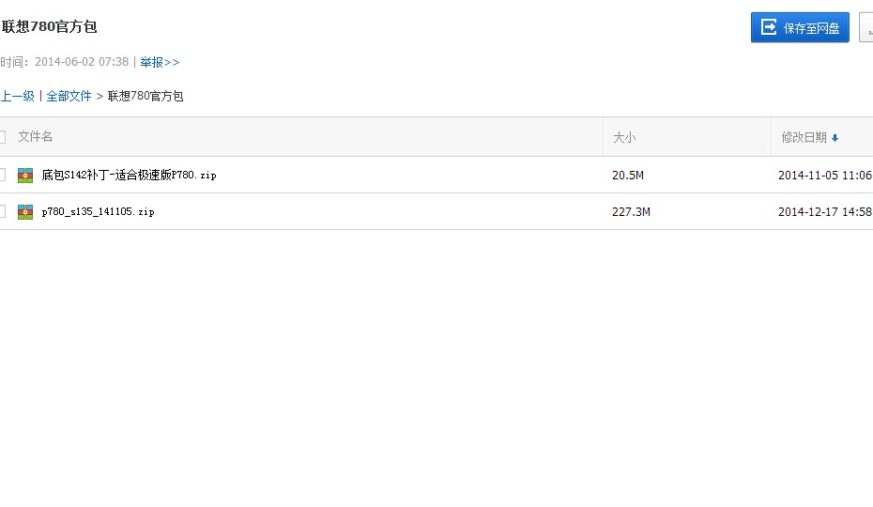Click the 2014-12-17 modified date cell
The width and height of the screenshot is (873, 507).
coord(824,212)
